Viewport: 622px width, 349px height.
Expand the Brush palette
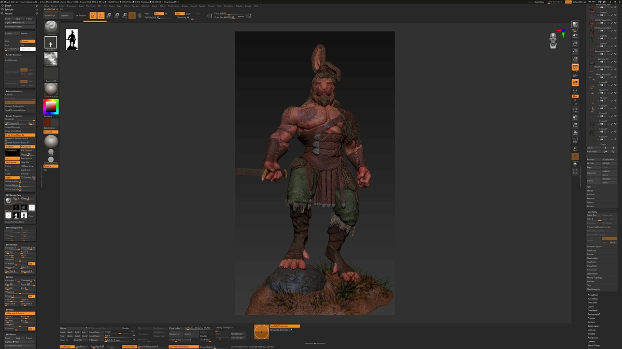coord(8,6)
